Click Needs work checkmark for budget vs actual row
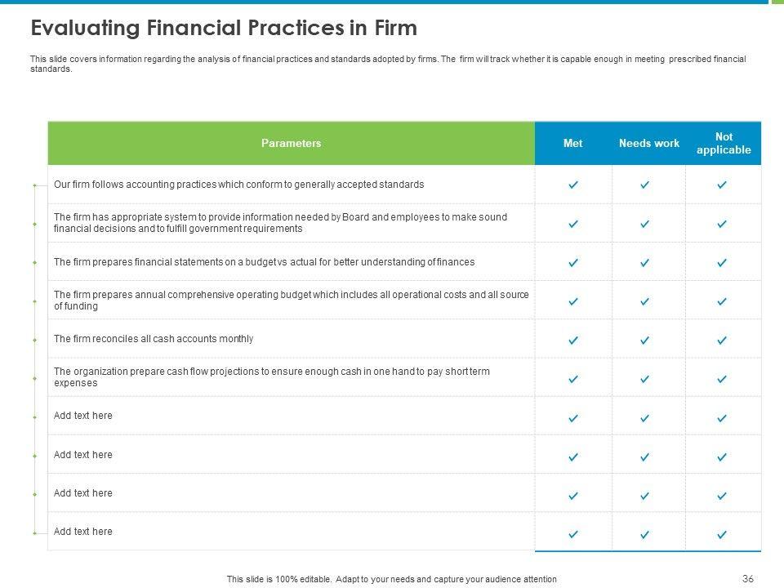Image resolution: width=784 pixels, height=588 pixels. [x=644, y=263]
